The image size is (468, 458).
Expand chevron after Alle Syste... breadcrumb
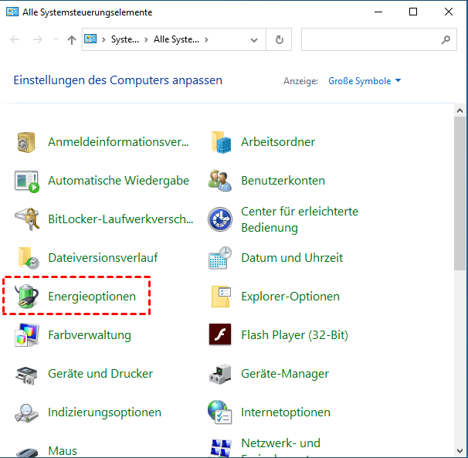click(x=206, y=39)
